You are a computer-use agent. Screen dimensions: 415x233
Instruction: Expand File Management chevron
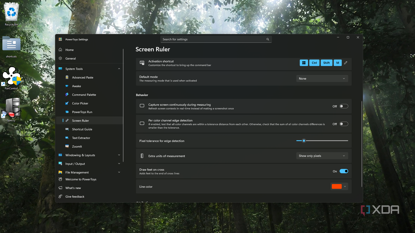[x=119, y=172]
